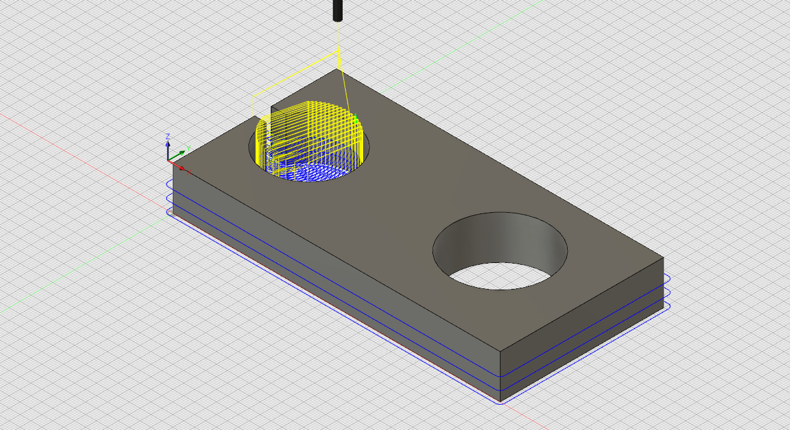The height and width of the screenshot is (430, 790).
Task: Select the yellow lead-in line left of the hole
Action: 254,106
